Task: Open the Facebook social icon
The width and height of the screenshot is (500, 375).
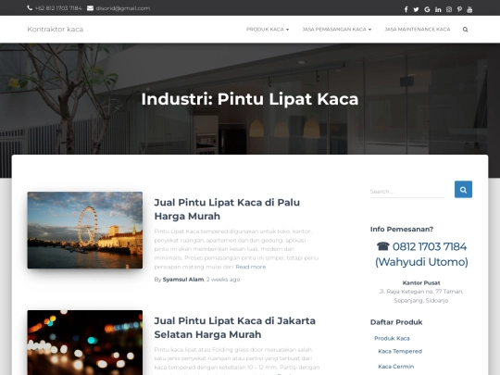Action: tap(406, 9)
